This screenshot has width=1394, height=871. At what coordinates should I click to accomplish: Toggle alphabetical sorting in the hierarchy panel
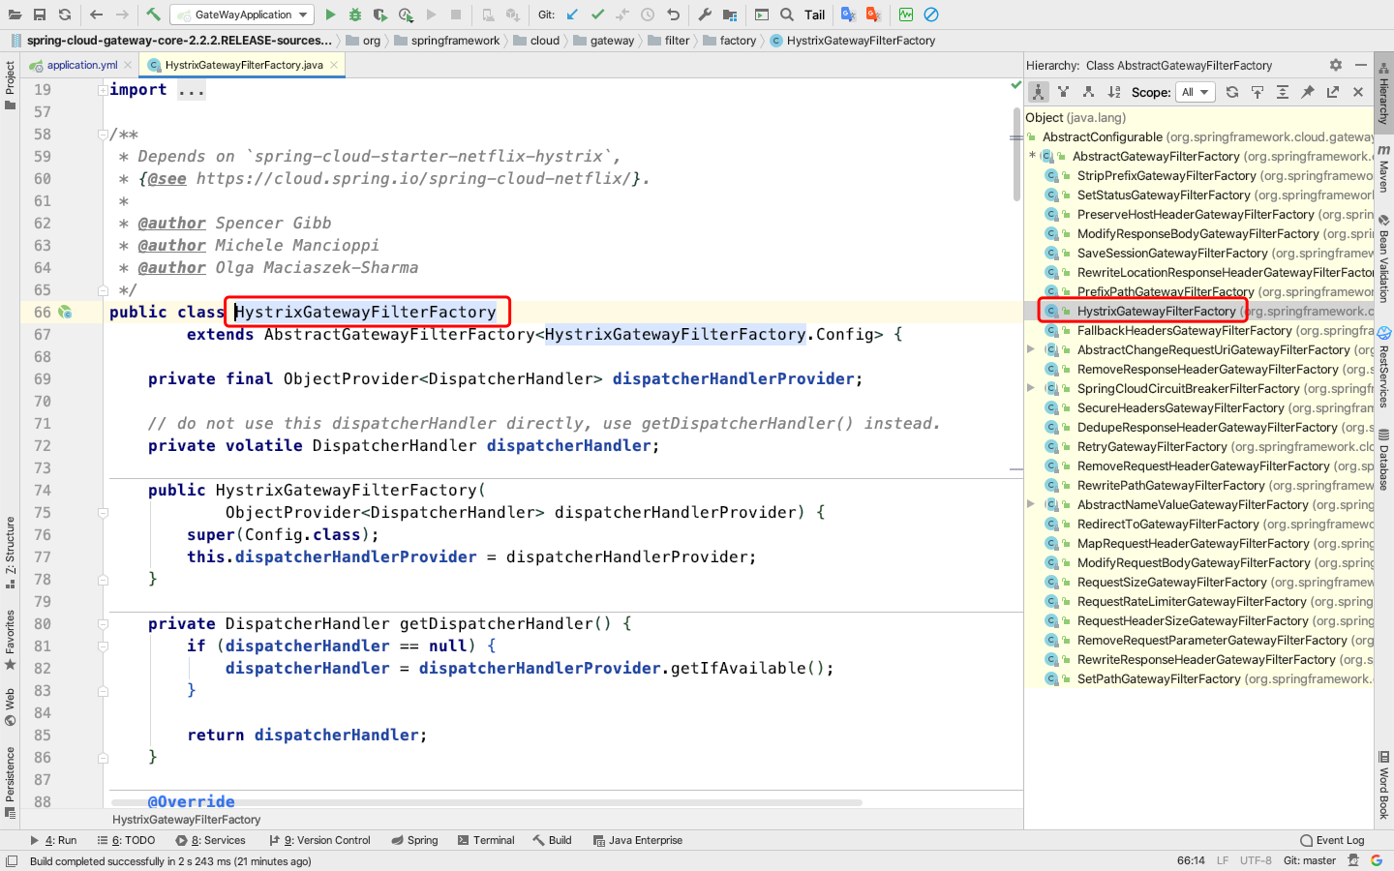(1115, 92)
